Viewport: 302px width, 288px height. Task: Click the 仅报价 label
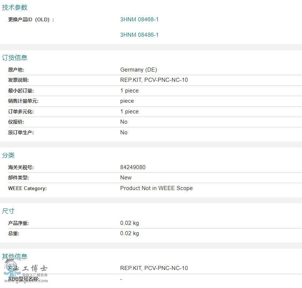16,122
